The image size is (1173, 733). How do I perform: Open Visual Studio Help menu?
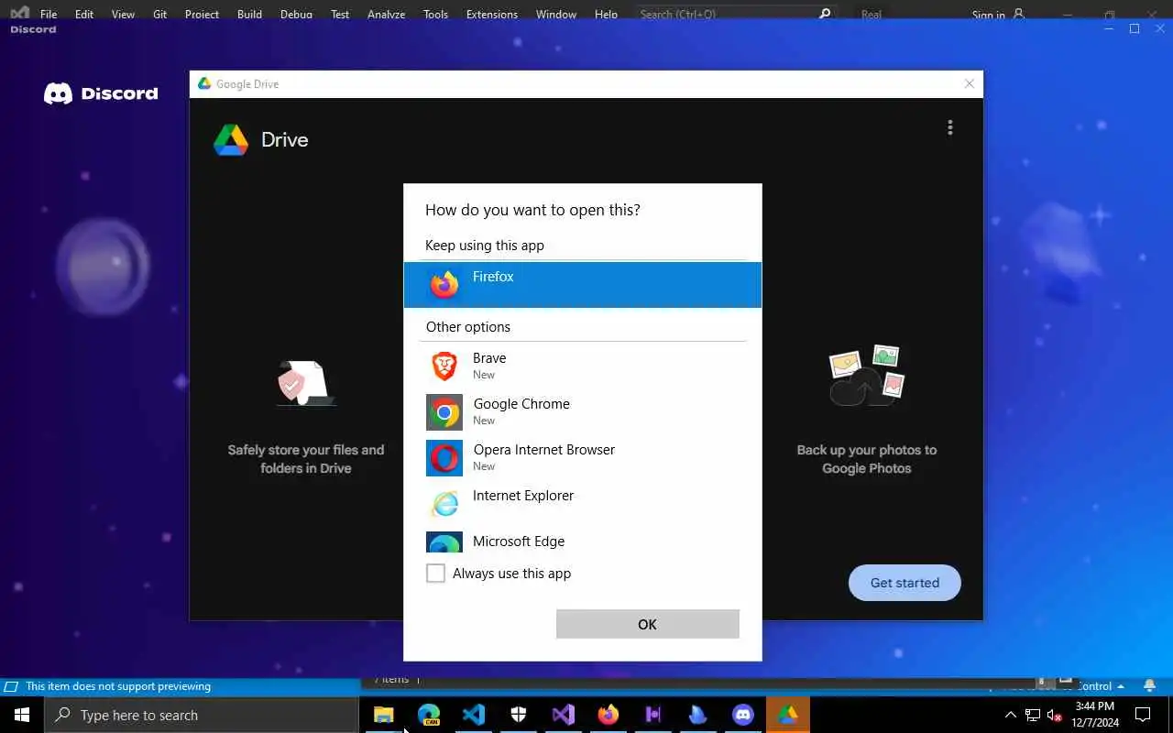(x=606, y=15)
